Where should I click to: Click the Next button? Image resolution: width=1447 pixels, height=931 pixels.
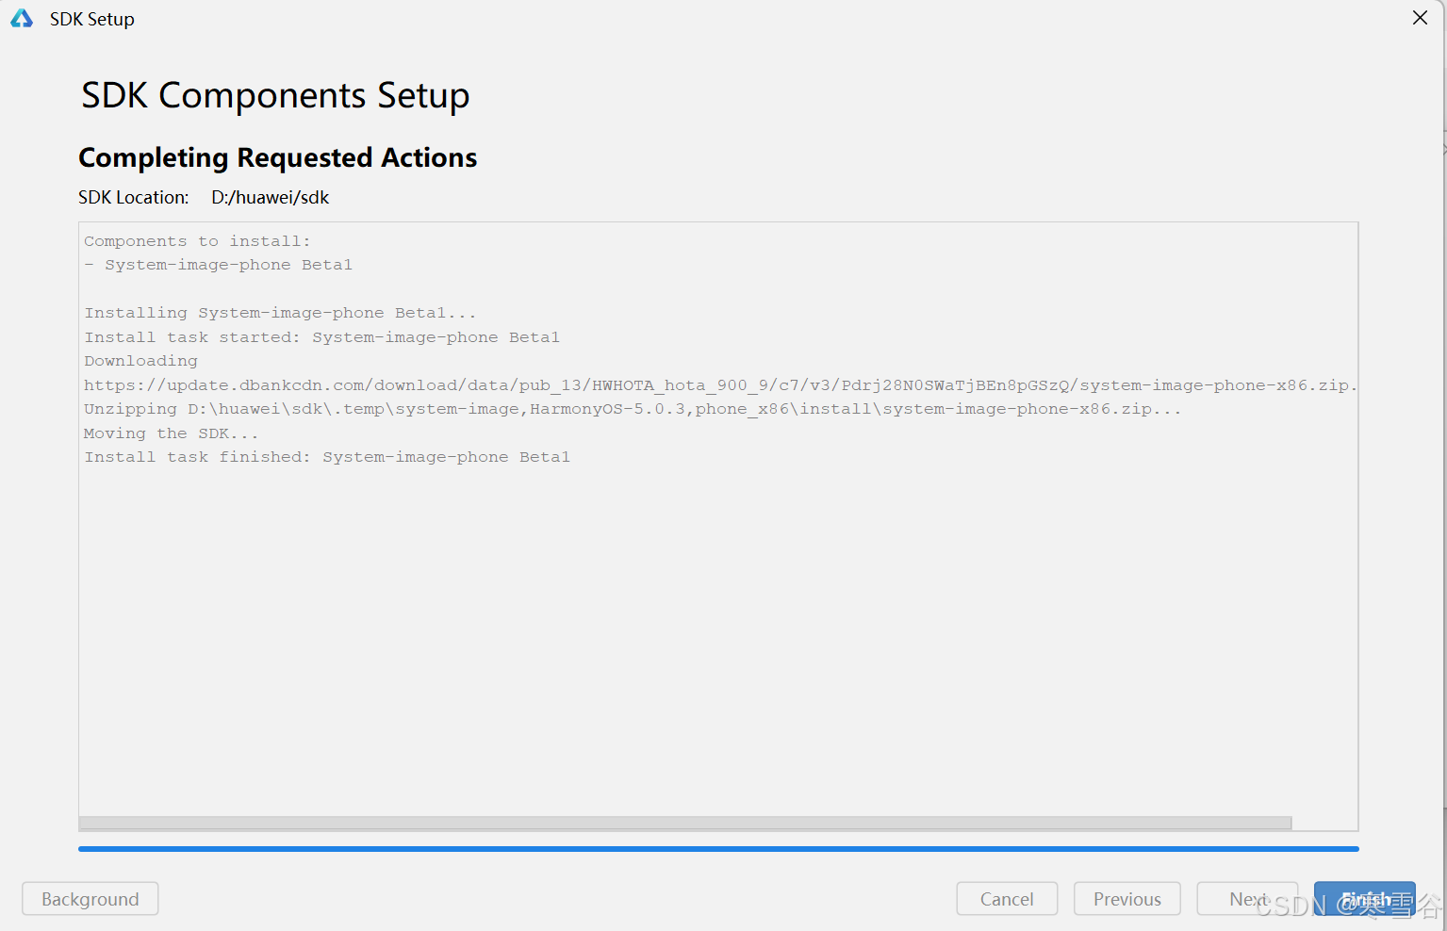(1247, 899)
